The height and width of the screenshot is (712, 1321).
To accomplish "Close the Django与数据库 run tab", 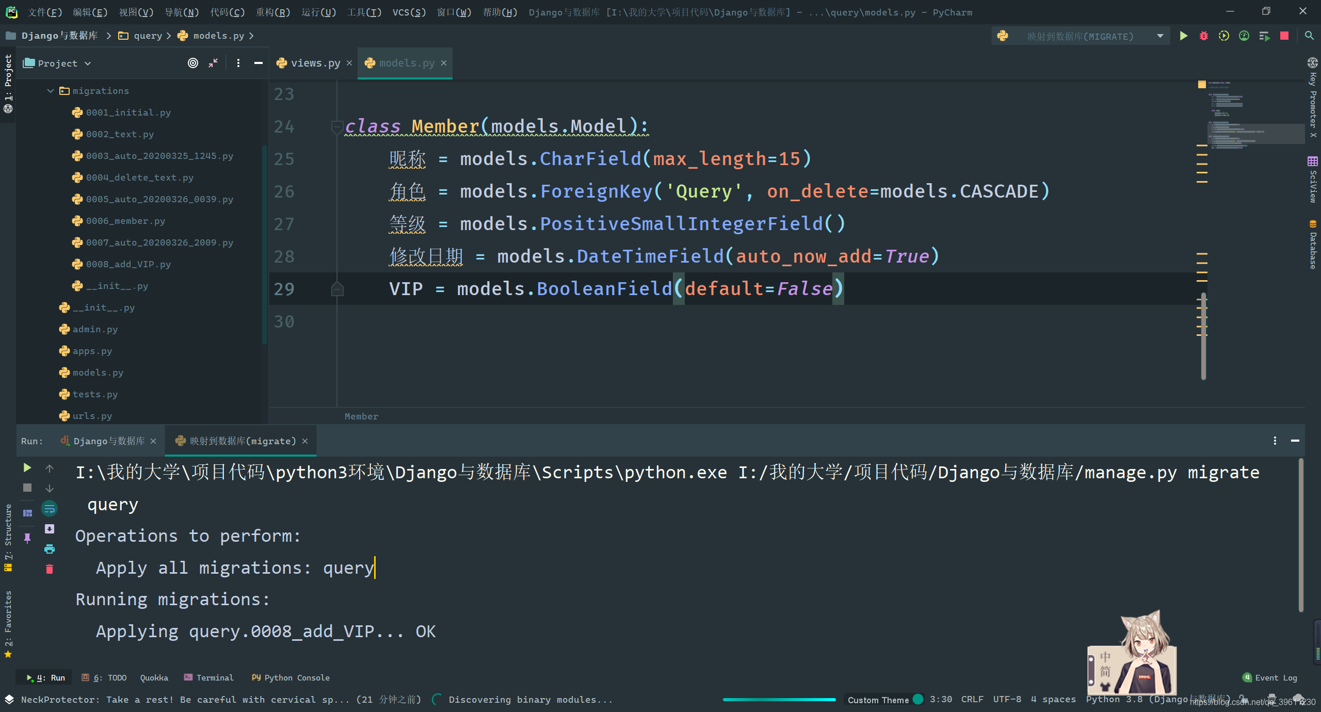I will (153, 440).
